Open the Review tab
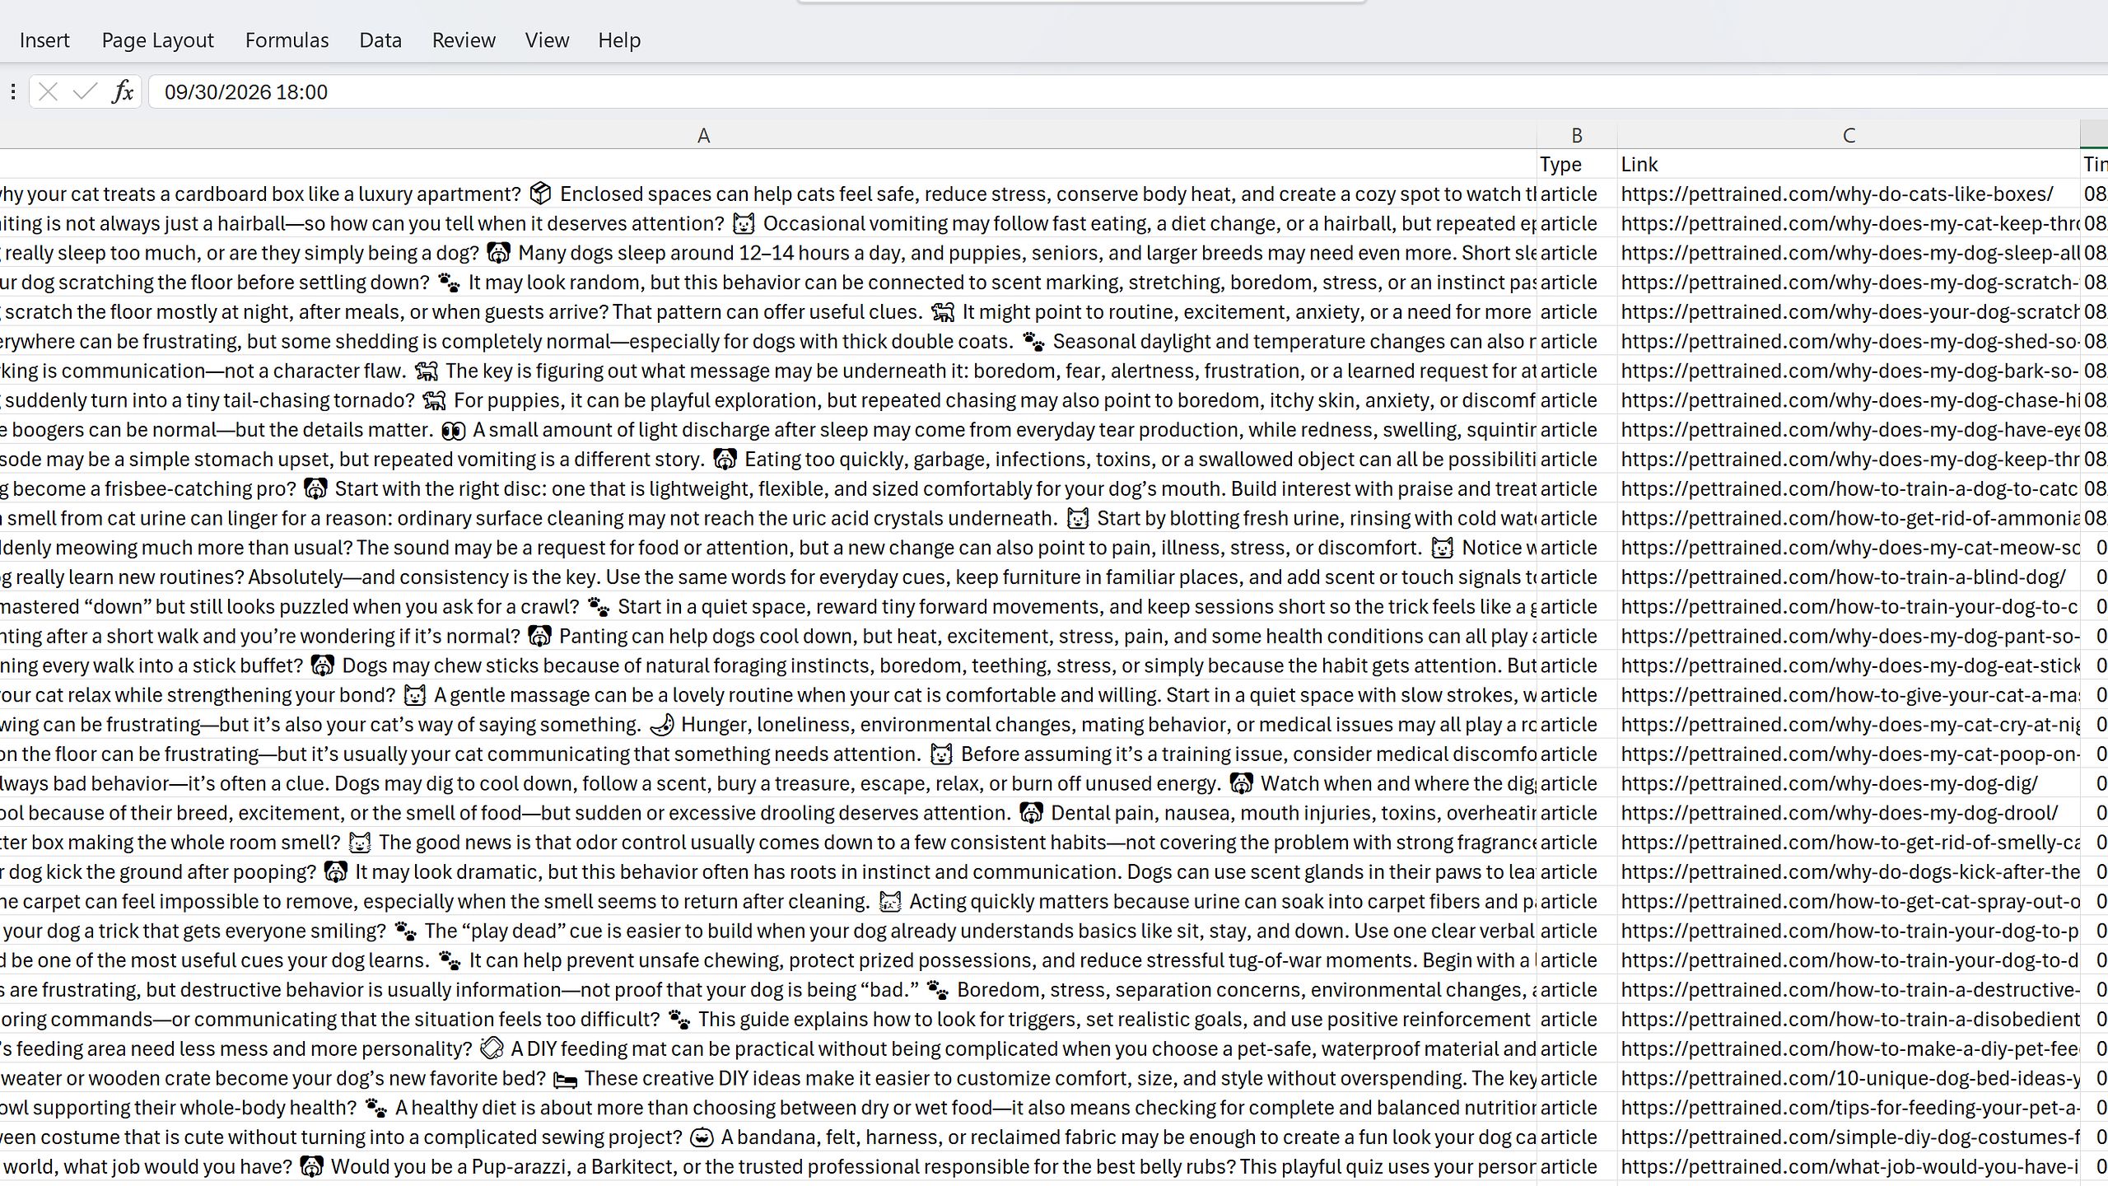This screenshot has height=1186, width=2108. point(464,40)
